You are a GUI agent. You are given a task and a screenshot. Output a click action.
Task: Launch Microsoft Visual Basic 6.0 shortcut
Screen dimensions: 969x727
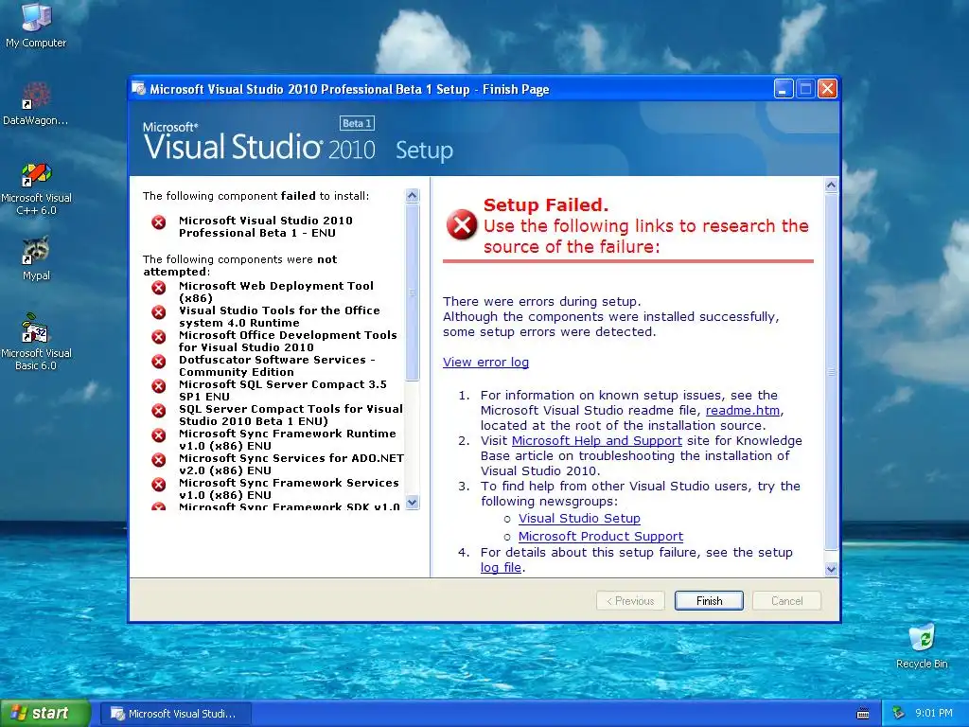tap(36, 341)
